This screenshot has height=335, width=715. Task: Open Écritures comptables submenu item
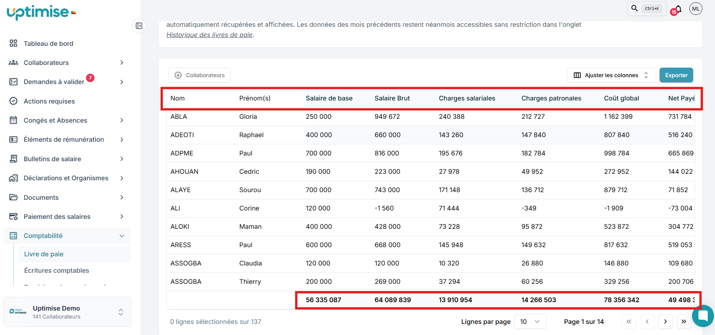[x=57, y=270]
